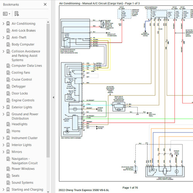Expand the Collision Avoidance bookmark

tap(3, 51)
